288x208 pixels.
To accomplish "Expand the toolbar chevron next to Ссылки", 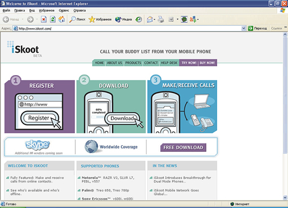I will (286, 27).
